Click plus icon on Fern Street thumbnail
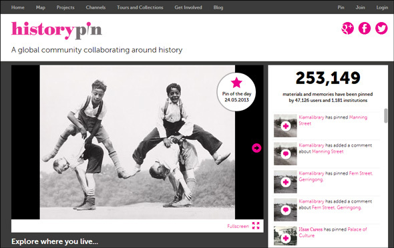This screenshot has width=394, height=248. tap(286, 182)
